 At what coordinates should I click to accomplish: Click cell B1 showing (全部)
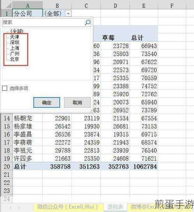(57, 13)
